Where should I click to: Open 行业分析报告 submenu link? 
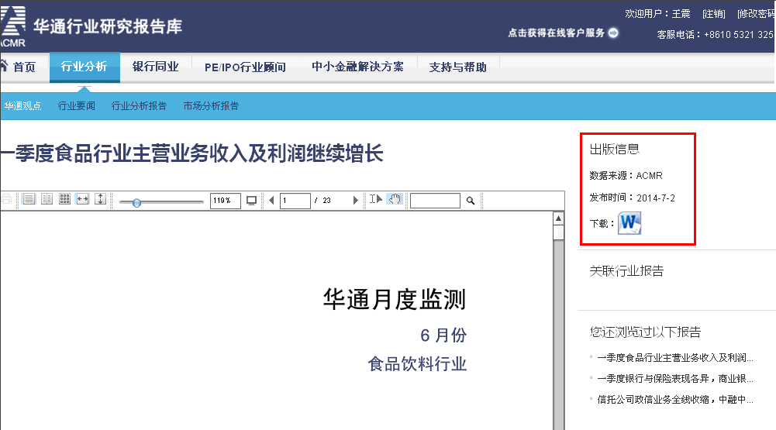point(139,106)
